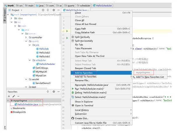
Task: Open the vertical Project tool window tab
Action: click(x=5, y=15)
